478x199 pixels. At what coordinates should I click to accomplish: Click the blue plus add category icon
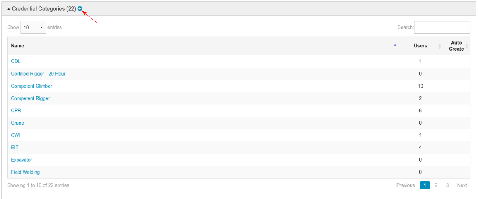[x=80, y=8]
